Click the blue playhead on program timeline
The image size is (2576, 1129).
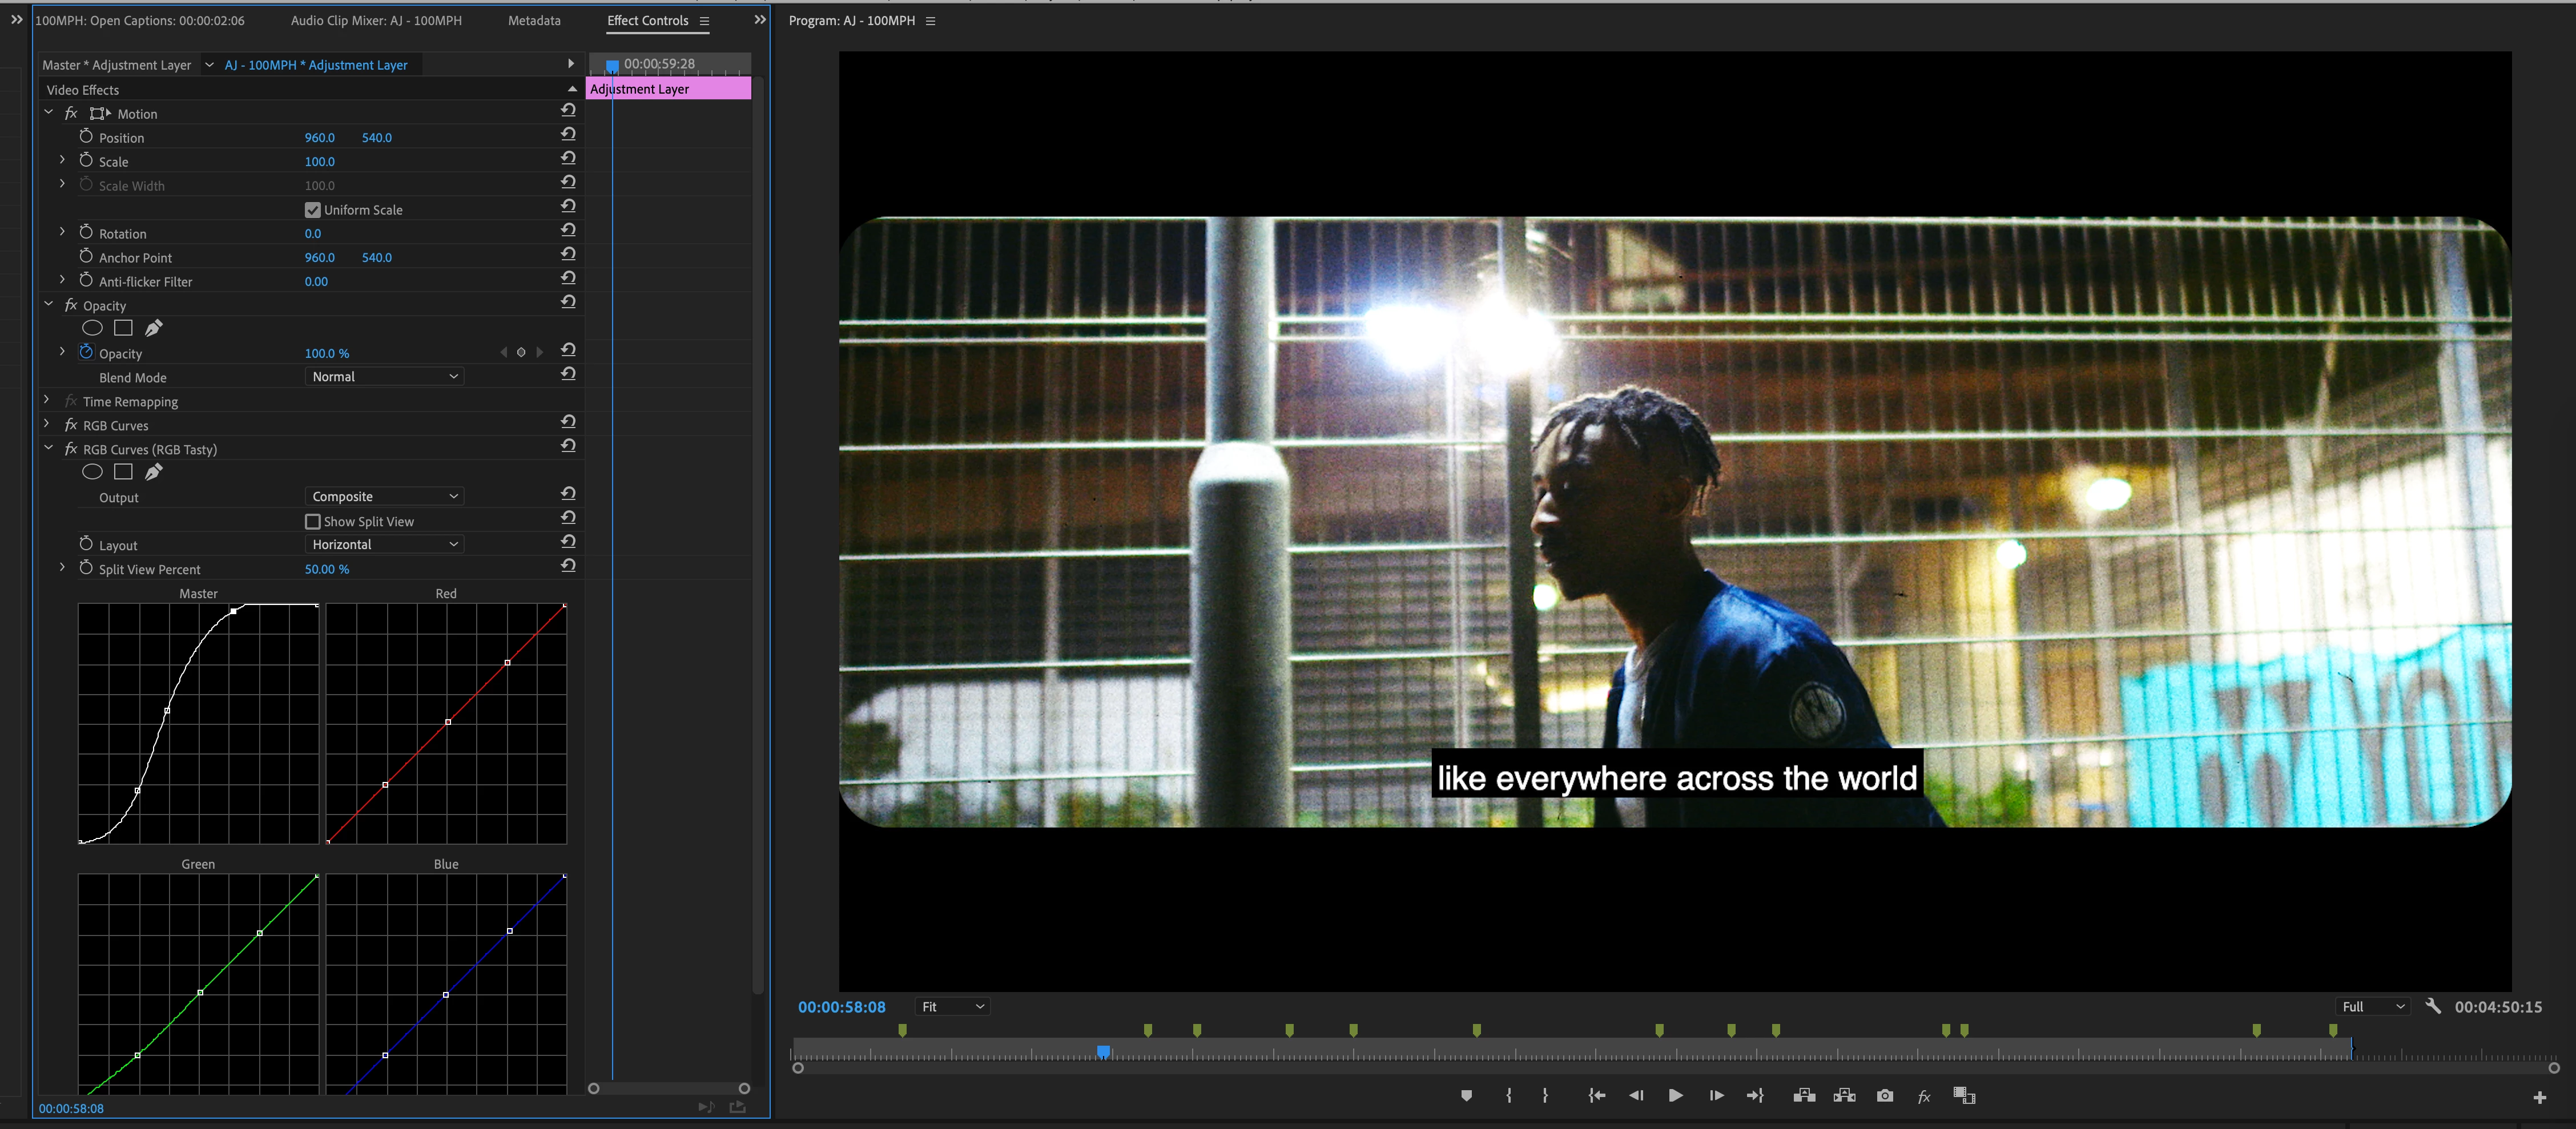click(x=1103, y=1052)
